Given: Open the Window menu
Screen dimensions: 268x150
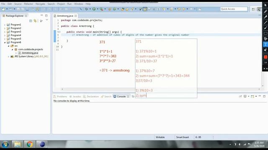Looking at the screenshot, I should tap(78, 4).
